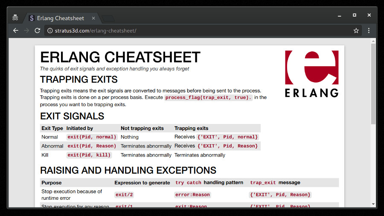Click the incognito icon in title bar

point(15,18)
